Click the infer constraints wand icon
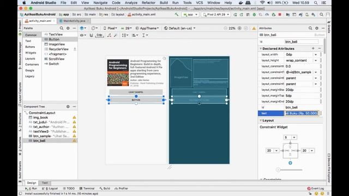Viewport: 349px width, 196px height. click(116, 35)
